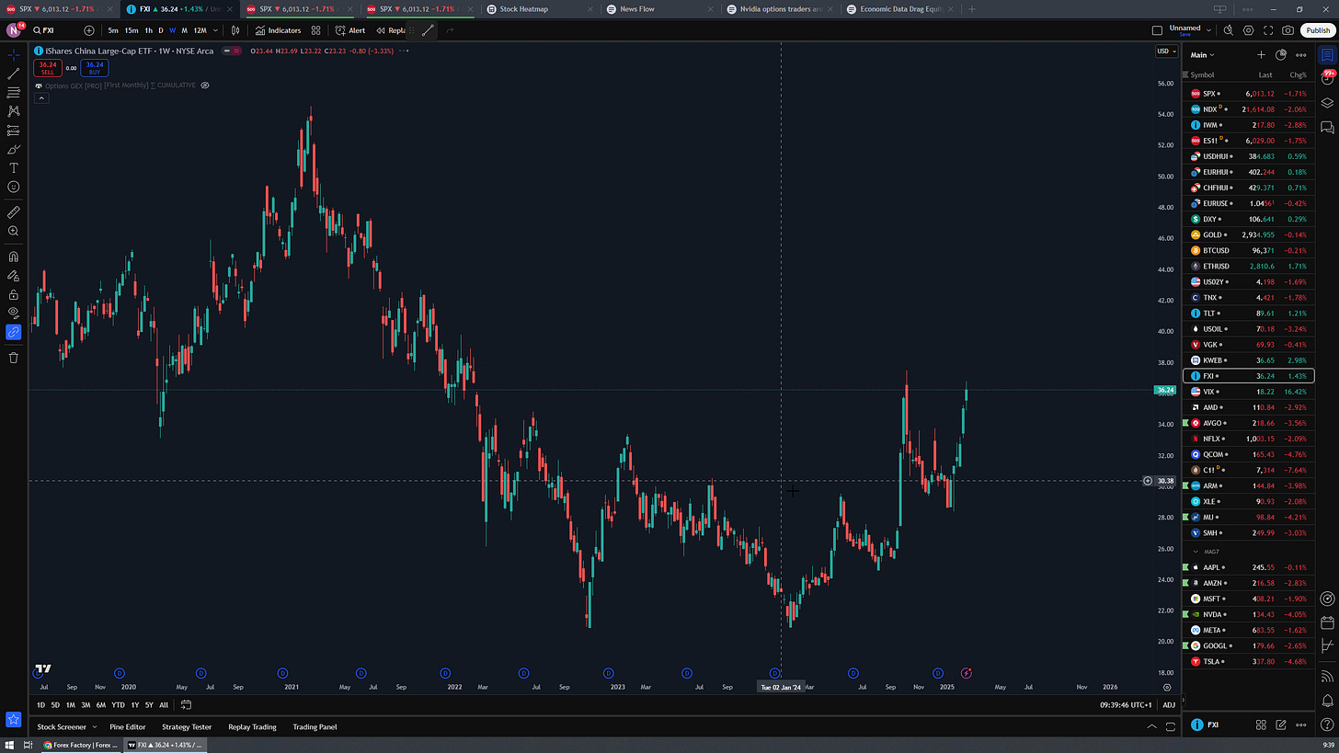
Task: Select the crosshair cursor tool
Action: [x=14, y=54]
